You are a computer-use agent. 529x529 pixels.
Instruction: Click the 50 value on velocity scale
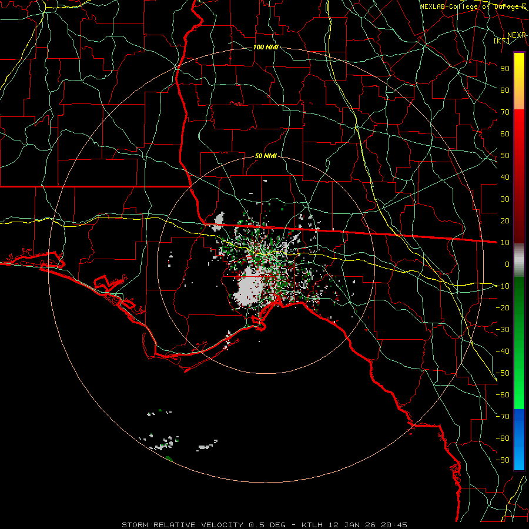(x=505, y=156)
